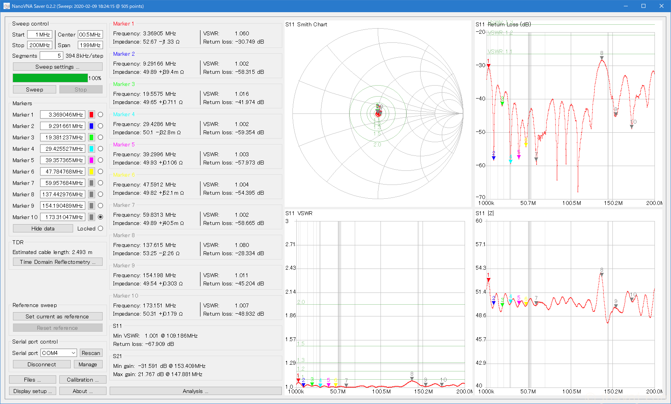
Task: Click Min VSWR 1.001 @ 109.186MHz text
Action: coord(155,336)
